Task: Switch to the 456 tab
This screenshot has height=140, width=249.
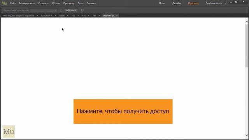Action: point(84,16)
